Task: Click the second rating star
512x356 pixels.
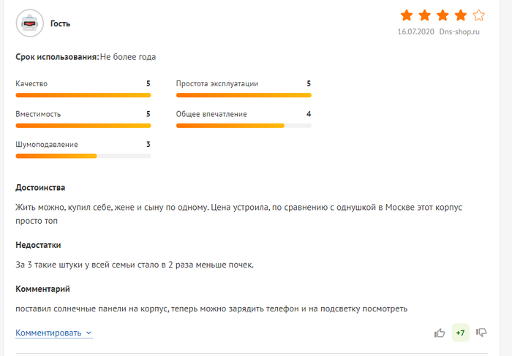Action: [x=424, y=15]
